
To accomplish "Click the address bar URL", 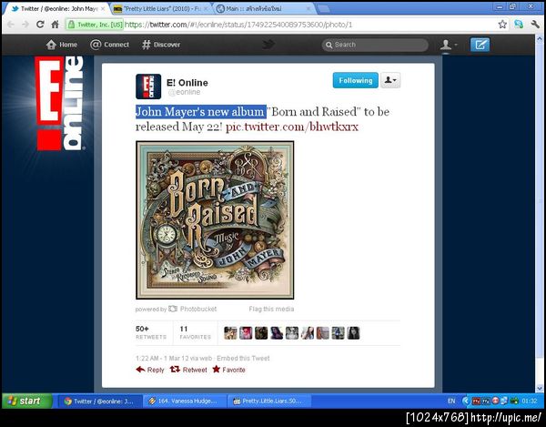I will (238, 25).
